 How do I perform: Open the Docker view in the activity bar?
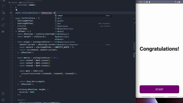3,31
